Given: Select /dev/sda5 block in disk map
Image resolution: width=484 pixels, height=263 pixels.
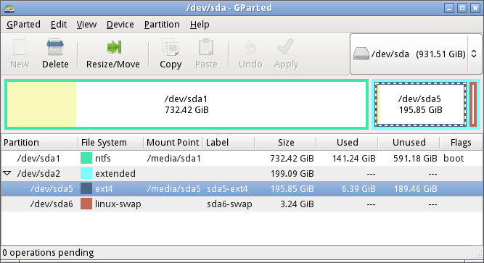Looking at the screenshot, I should [420, 104].
